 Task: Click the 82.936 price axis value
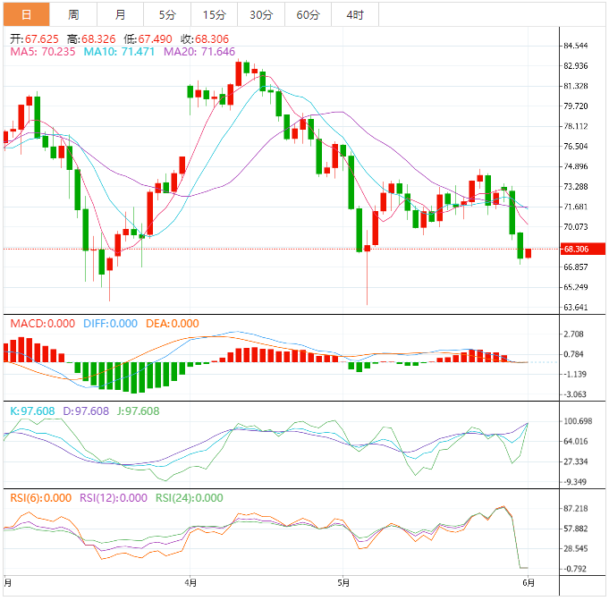point(576,66)
